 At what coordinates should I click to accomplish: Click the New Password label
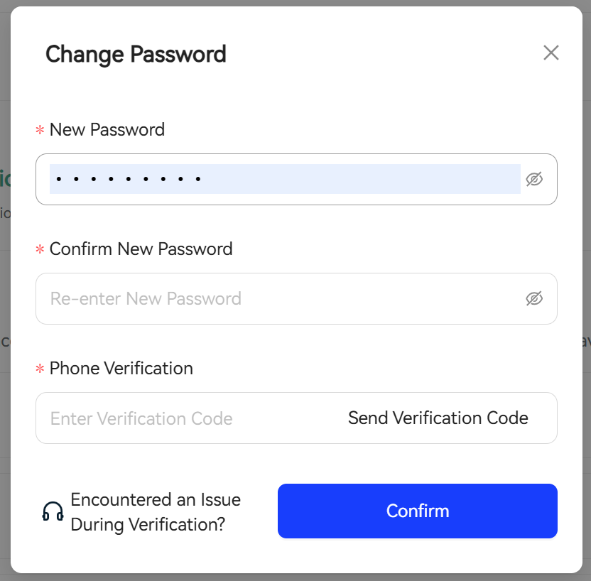click(x=107, y=129)
